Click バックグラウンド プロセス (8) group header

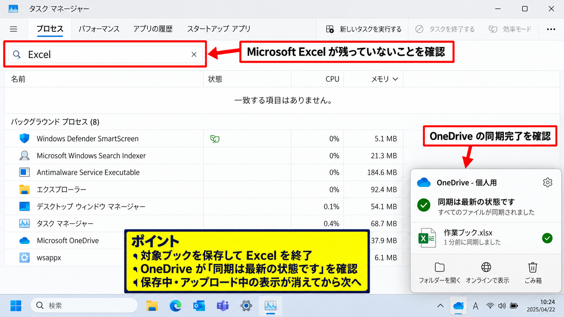(55, 122)
